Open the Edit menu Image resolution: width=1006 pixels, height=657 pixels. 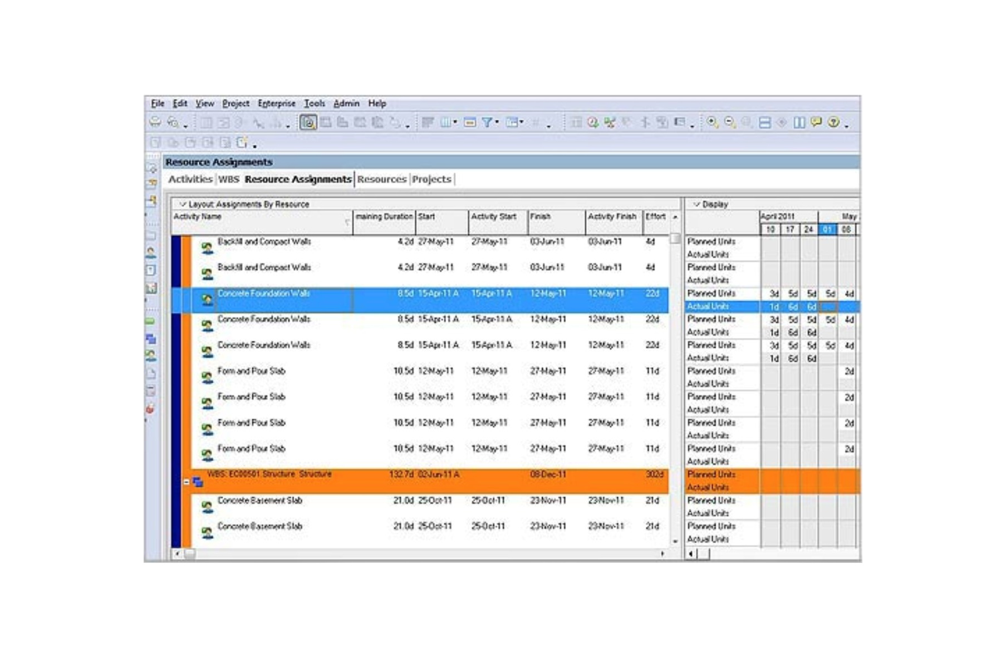tap(180, 104)
